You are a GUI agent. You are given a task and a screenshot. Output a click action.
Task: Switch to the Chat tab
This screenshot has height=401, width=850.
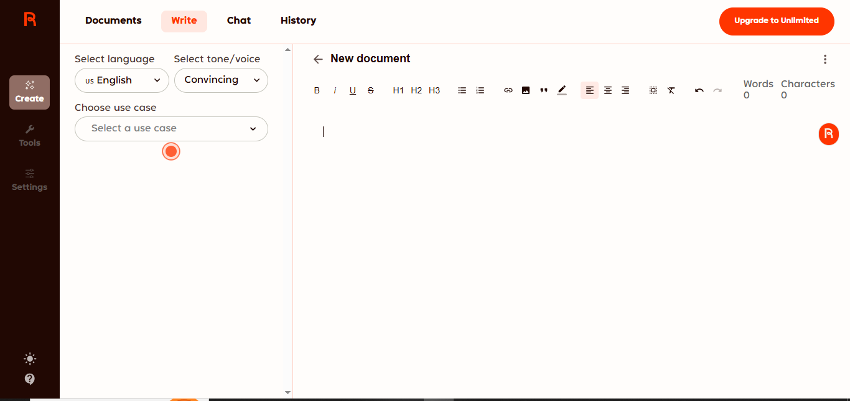239,21
